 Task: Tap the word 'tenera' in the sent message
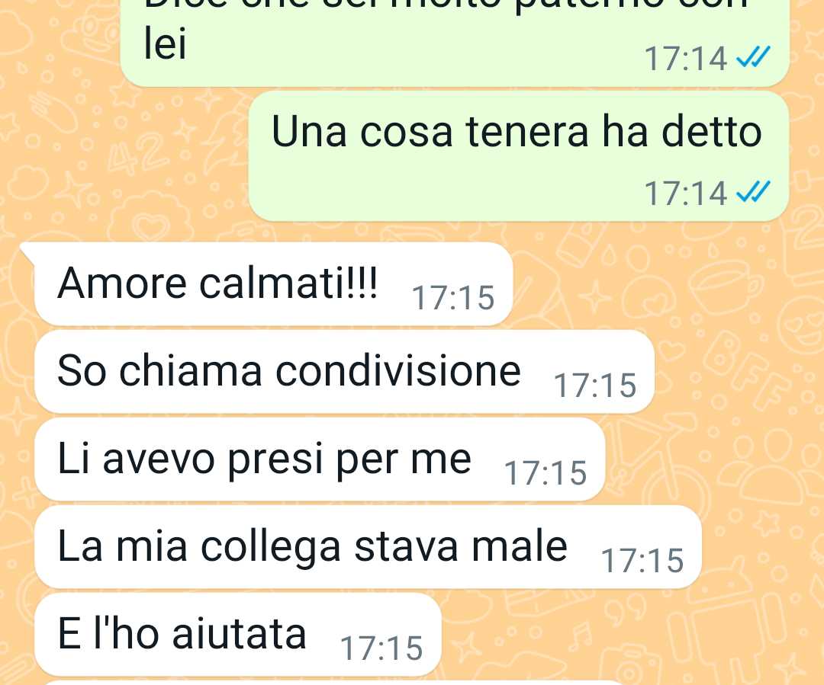tap(528, 131)
